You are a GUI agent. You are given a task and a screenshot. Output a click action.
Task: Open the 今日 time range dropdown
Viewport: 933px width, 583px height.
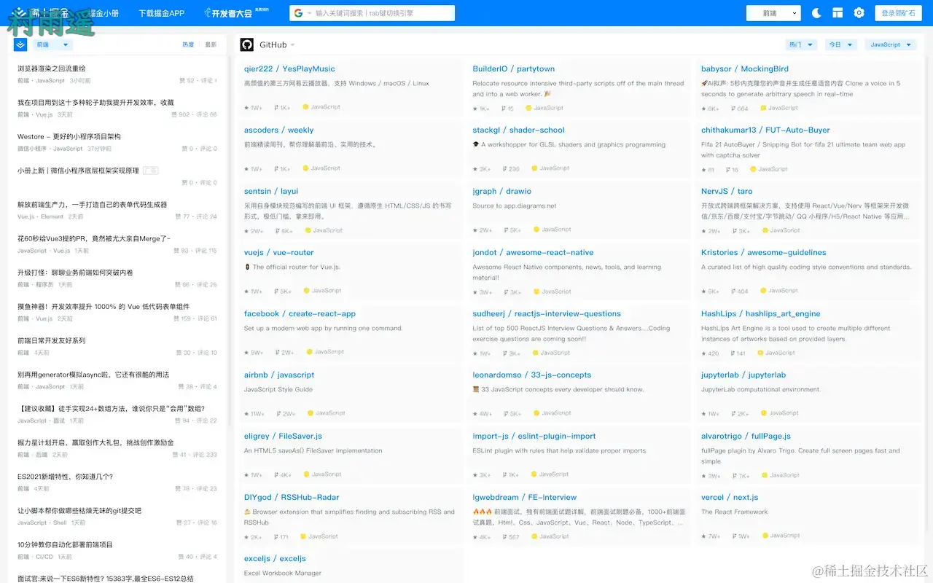(x=840, y=44)
